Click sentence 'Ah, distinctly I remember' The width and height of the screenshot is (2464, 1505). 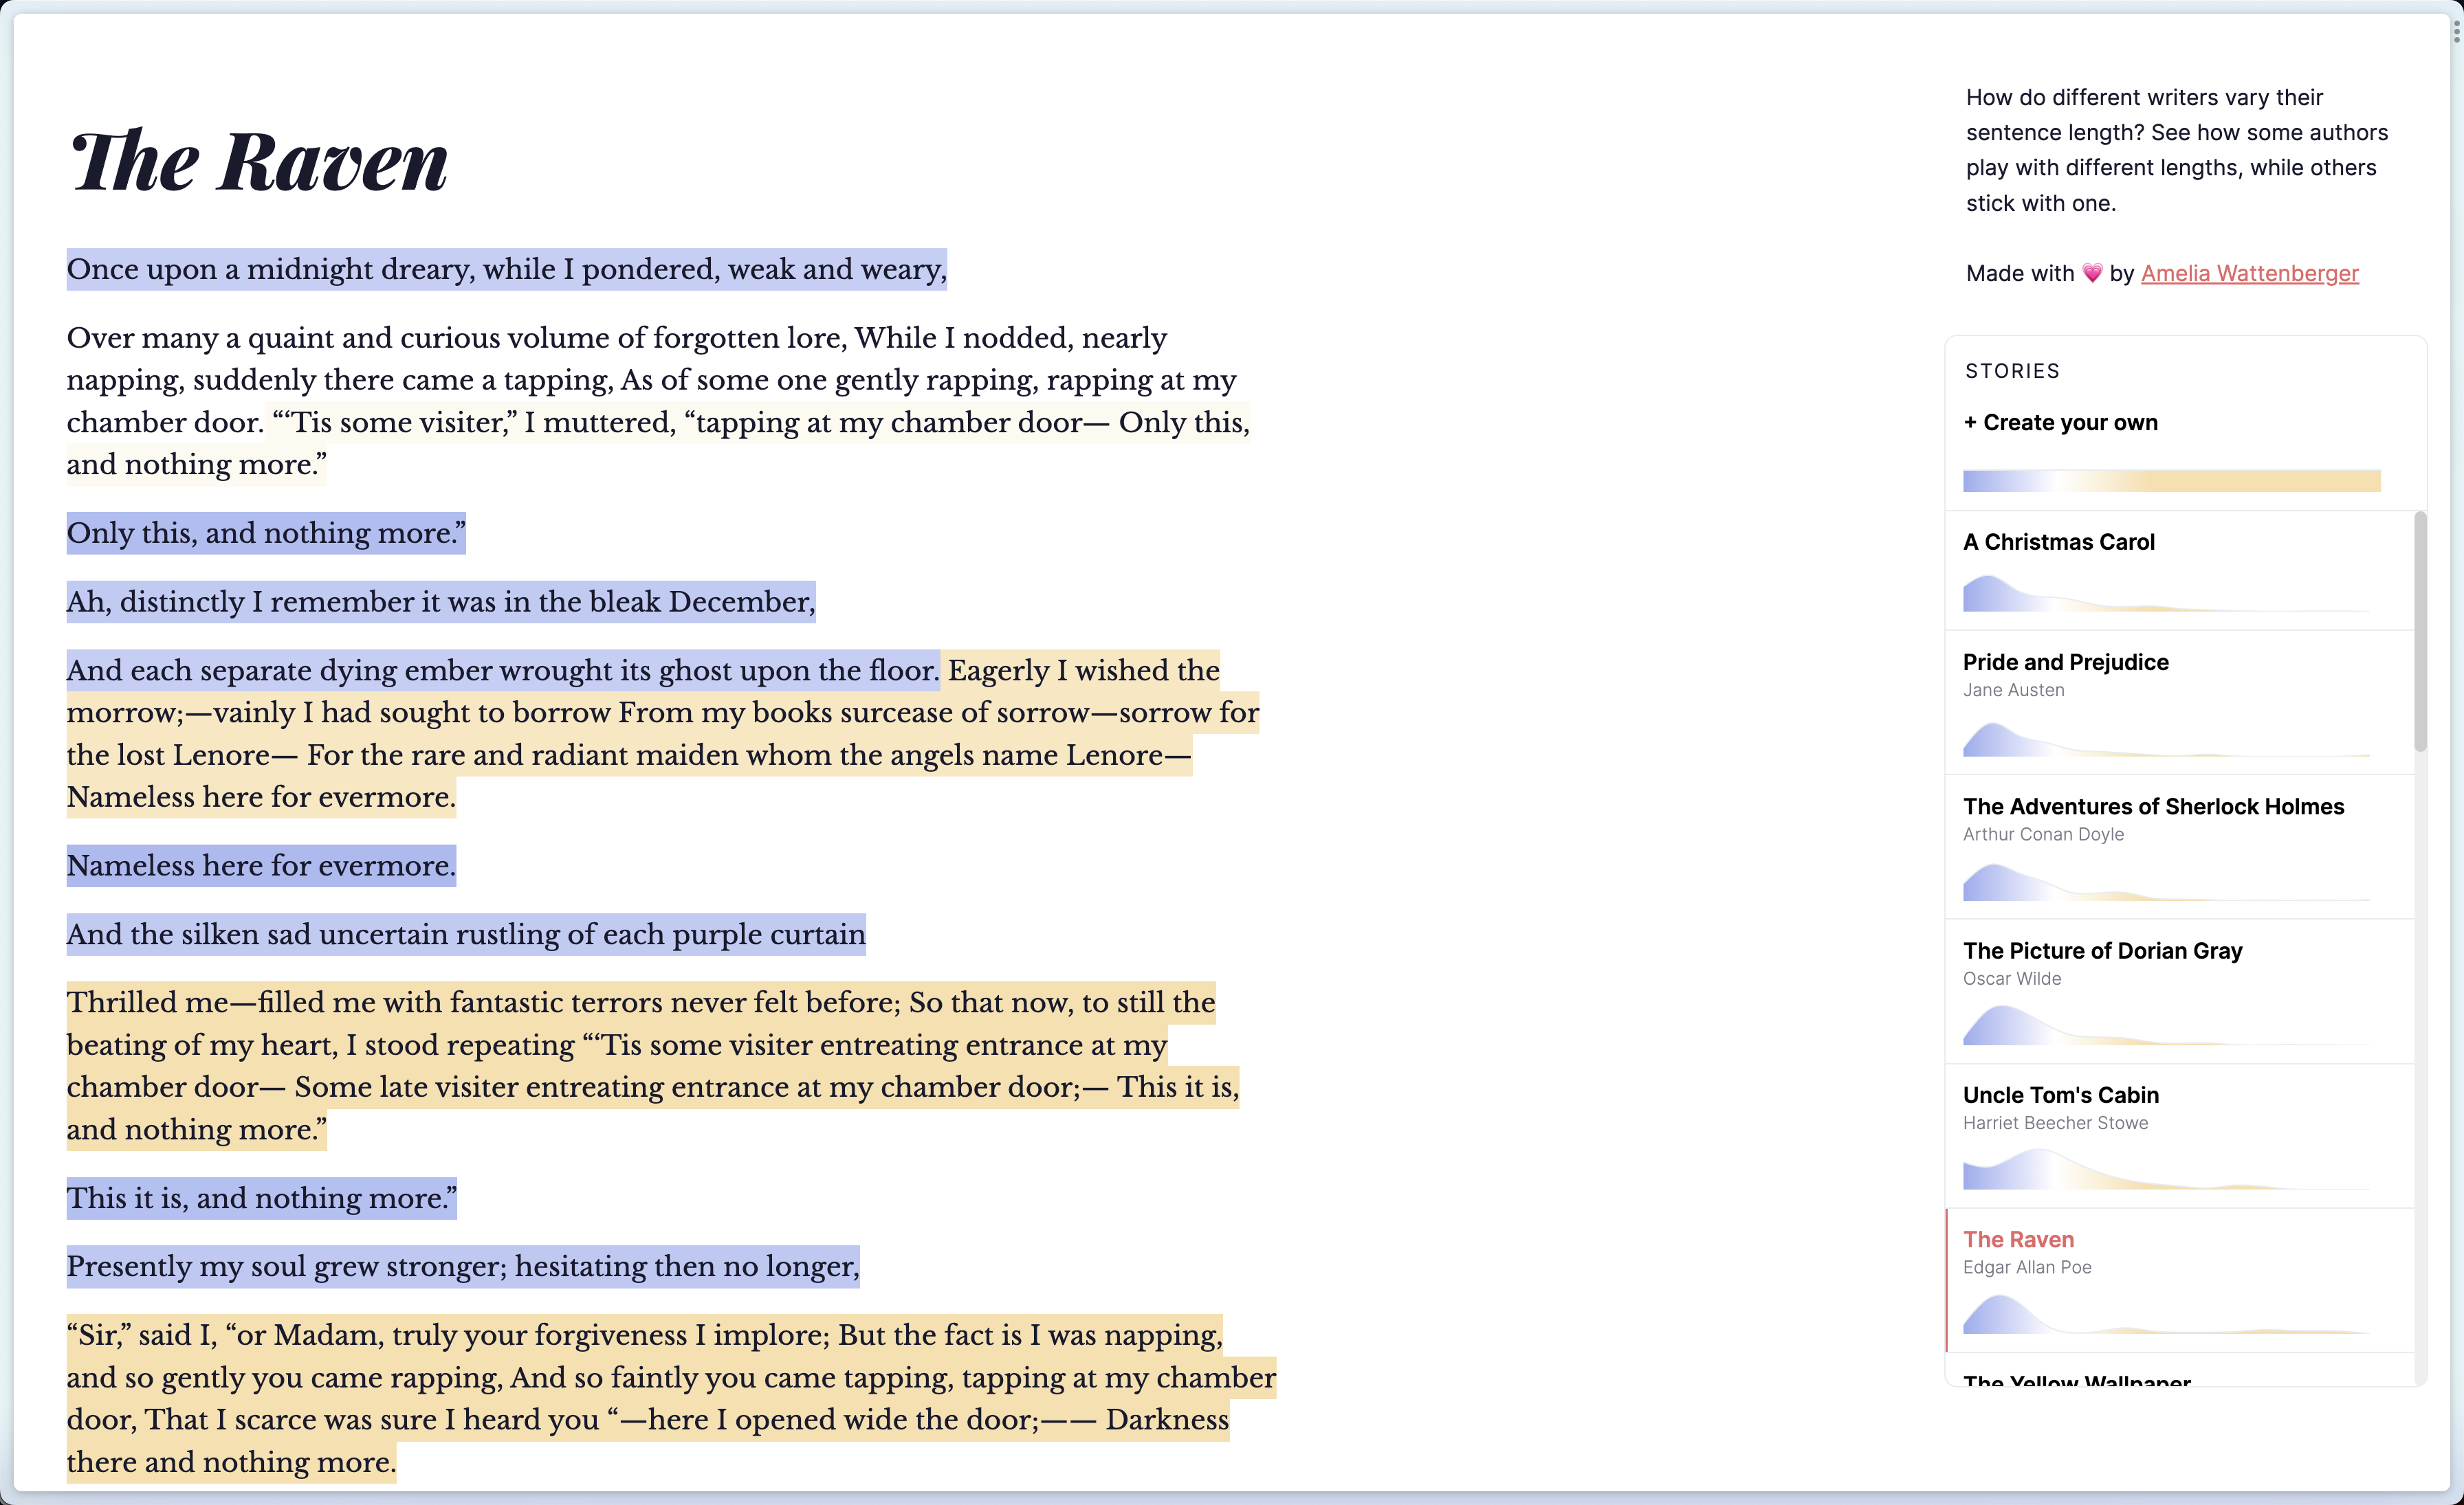(x=441, y=601)
